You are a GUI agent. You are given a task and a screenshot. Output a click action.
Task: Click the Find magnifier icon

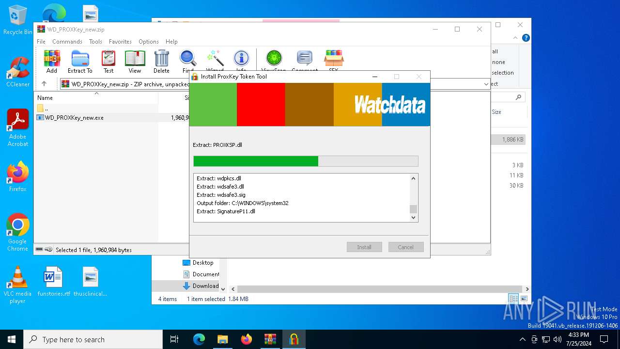(188, 59)
